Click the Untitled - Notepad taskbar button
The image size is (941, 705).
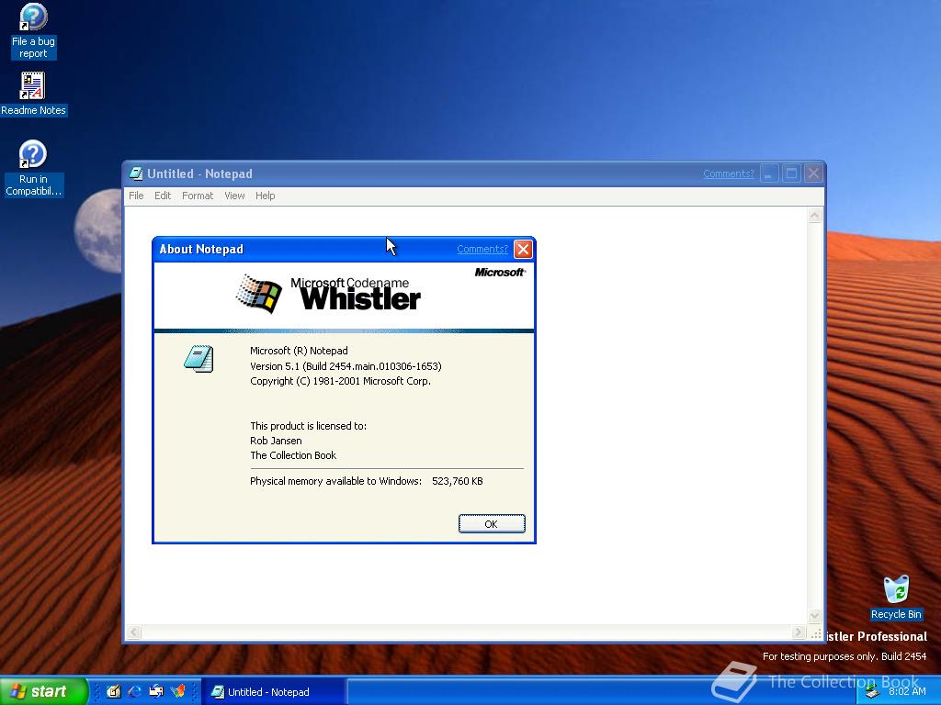tap(273, 692)
